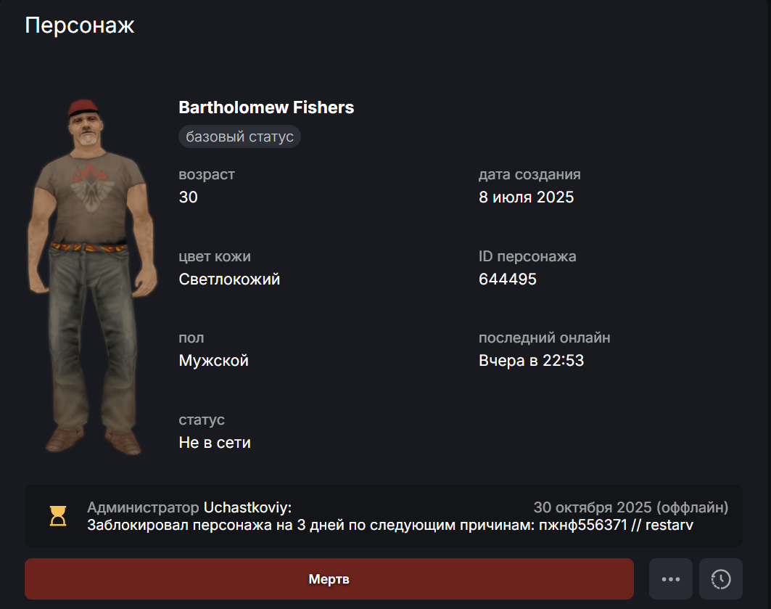
Task: Click the последний онлайн label
Action: coord(544,338)
